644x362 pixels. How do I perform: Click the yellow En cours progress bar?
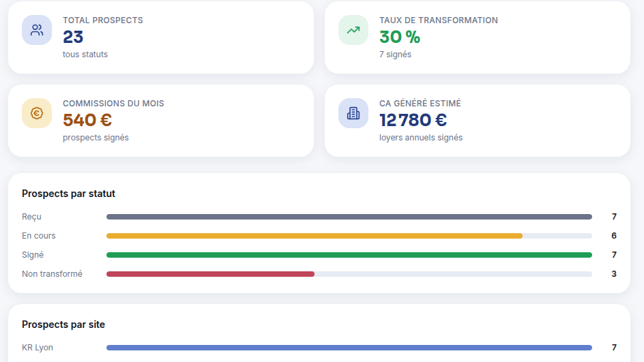[314, 236]
